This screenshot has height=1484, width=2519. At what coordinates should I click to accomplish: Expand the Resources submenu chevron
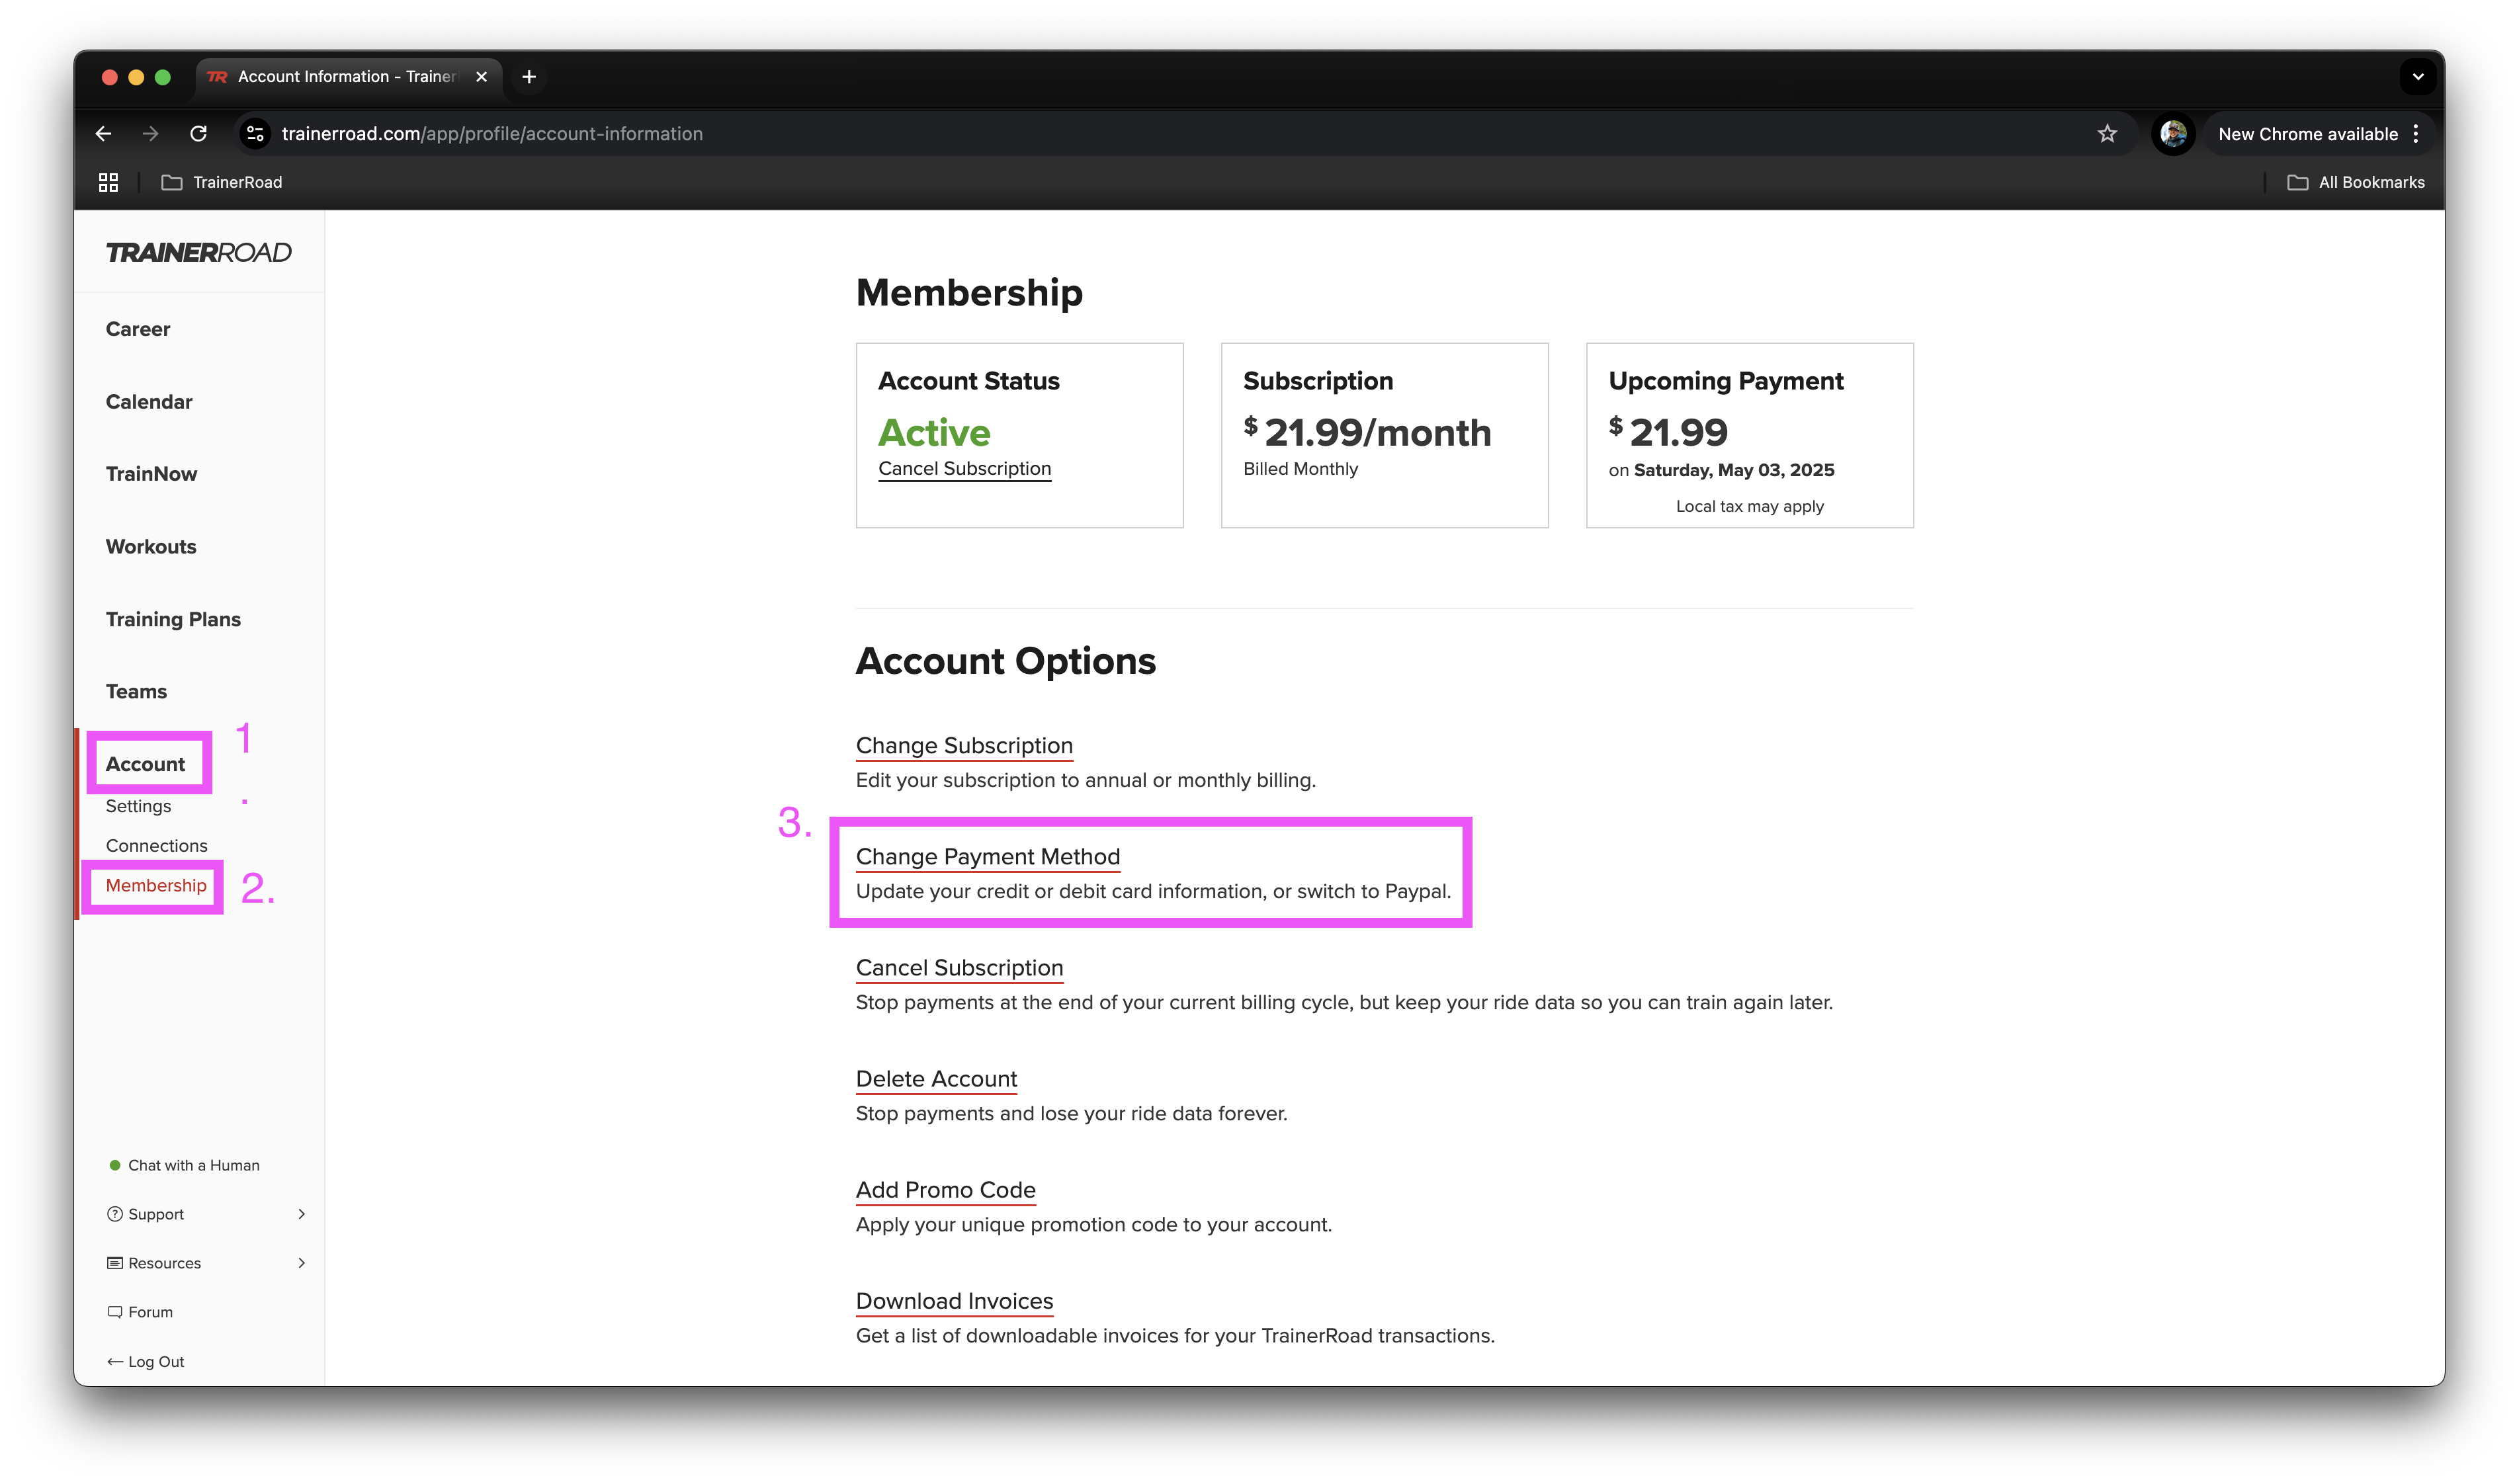coord(301,1263)
